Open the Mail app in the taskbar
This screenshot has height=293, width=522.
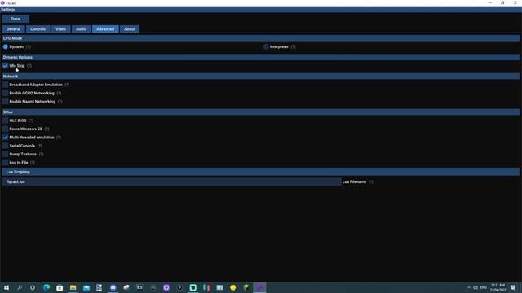pos(86,287)
